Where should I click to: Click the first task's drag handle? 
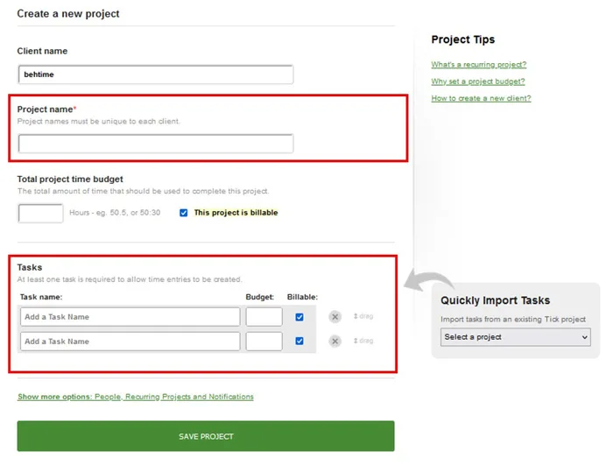coord(363,317)
